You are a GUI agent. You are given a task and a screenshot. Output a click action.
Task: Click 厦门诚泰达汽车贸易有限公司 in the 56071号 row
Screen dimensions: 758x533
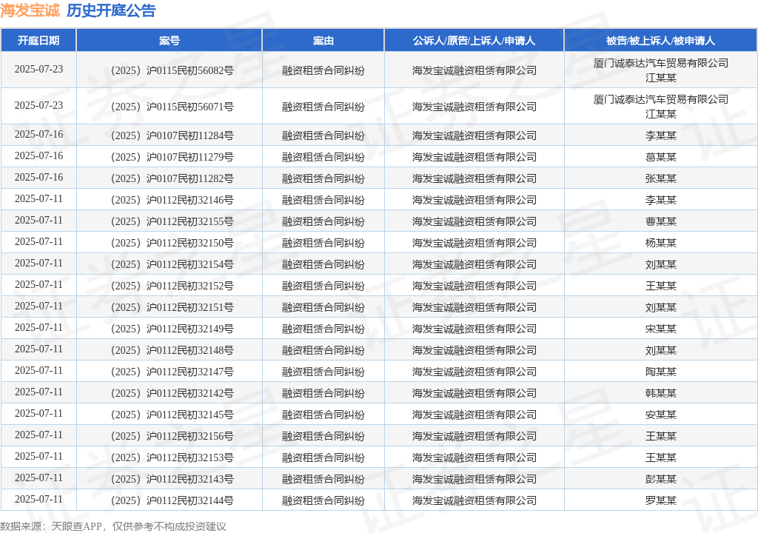[x=661, y=100]
